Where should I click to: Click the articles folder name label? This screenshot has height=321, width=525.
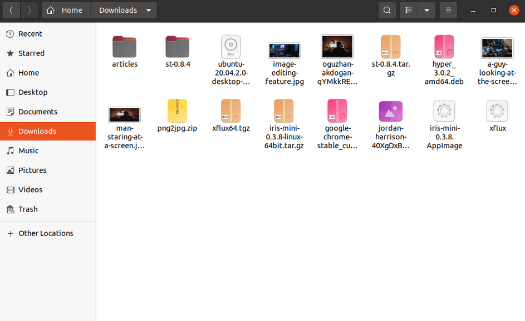pos(125,64)
